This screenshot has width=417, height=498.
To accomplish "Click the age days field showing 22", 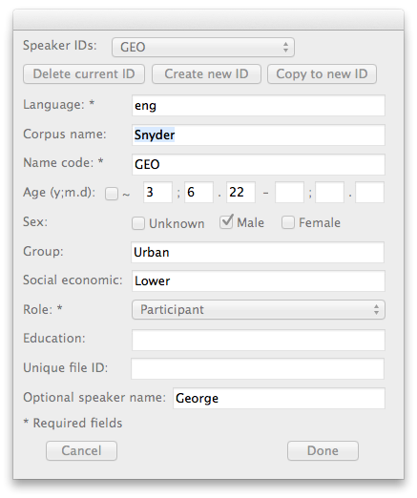I will click(x=240, y=192).
